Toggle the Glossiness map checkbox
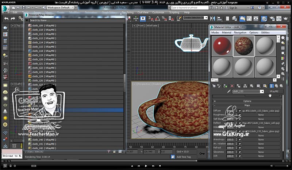Screen dimensions: 292x170 coord(240,152)
